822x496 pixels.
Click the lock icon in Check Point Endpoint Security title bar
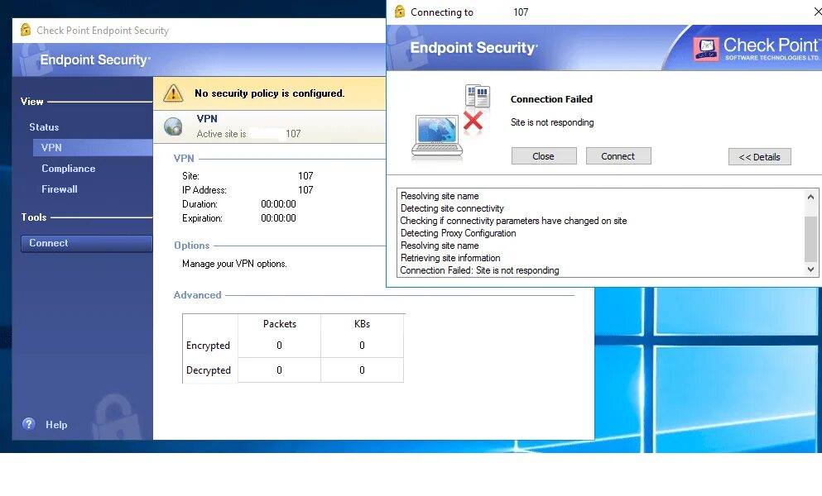point(25,30)
